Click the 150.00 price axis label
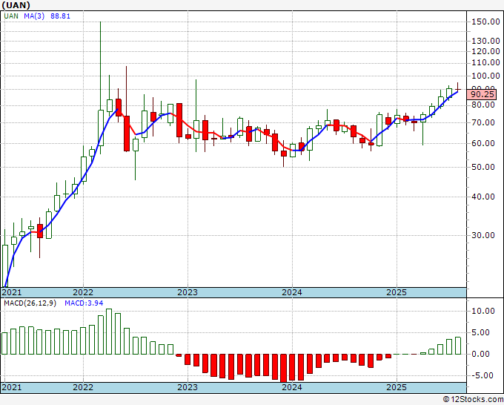The image size is (504, 405). coord(485,22)
